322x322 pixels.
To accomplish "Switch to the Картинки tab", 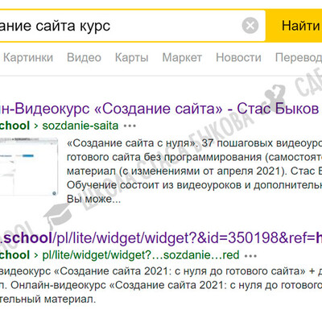I will point(28,57).
